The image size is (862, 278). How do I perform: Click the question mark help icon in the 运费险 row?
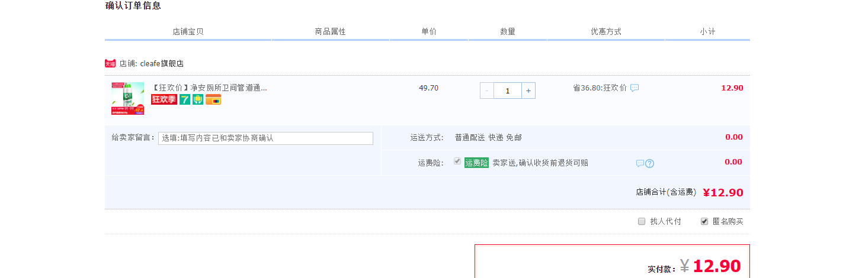pos(650,163)
